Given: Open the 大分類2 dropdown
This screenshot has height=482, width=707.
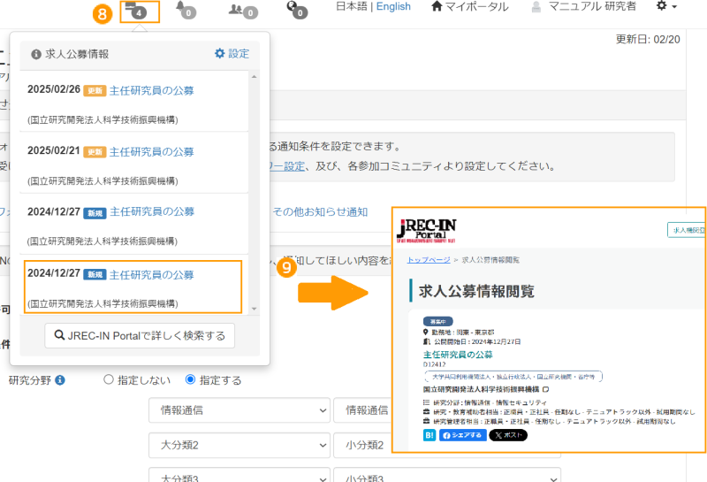Looking at the screenshot, I should 239,445.
